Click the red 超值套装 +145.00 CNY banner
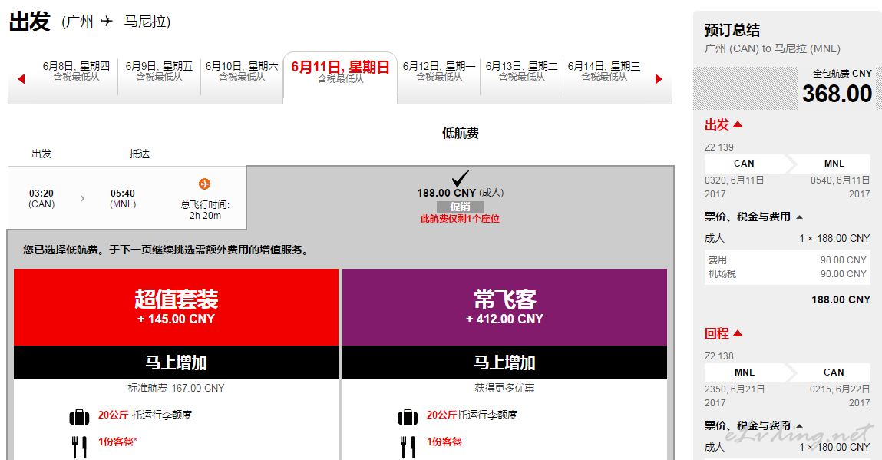The image size is (882, 460). [176, 307]
